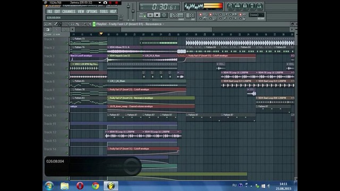Click the volume speaker tray icon

click(x=269, y=186)
